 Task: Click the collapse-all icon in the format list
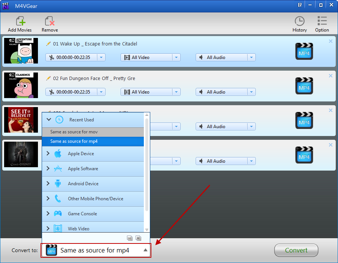[130, 238]
